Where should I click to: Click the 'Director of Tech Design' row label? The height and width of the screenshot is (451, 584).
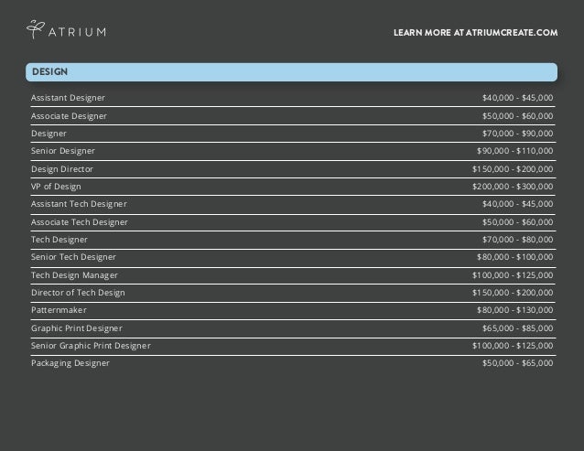click(78, 294)
